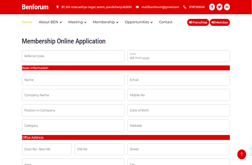This screenshot has height=165, width=252.
Task: Focus the Website field
Action: pos(179,126)
